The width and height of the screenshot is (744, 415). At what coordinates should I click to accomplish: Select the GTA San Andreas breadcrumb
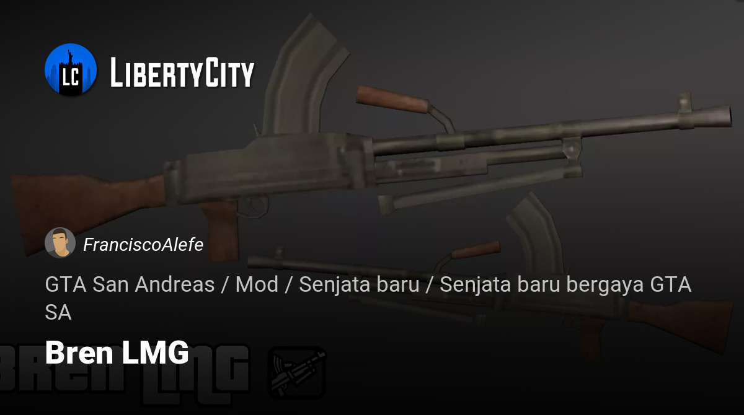click(x=130, y=285)
